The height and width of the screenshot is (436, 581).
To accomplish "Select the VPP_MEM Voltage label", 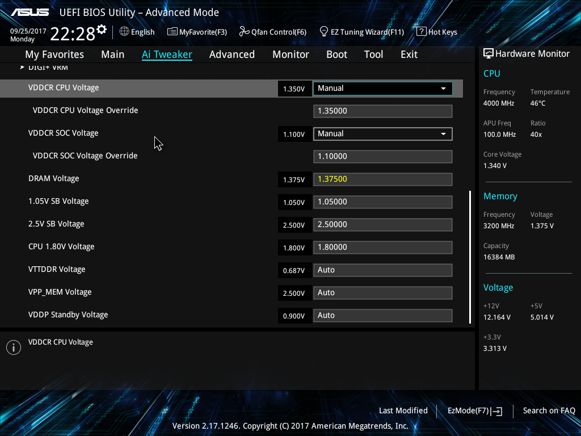I will click(60, 292).
